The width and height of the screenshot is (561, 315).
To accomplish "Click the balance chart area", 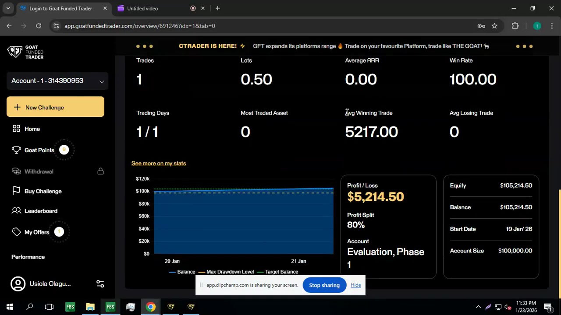I will click(x=243, y=221).
